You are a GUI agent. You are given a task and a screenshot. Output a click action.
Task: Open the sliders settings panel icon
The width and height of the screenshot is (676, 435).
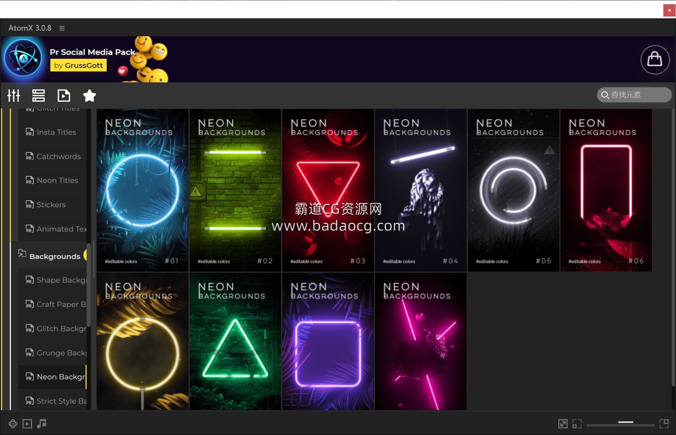(x=14, y=95)
